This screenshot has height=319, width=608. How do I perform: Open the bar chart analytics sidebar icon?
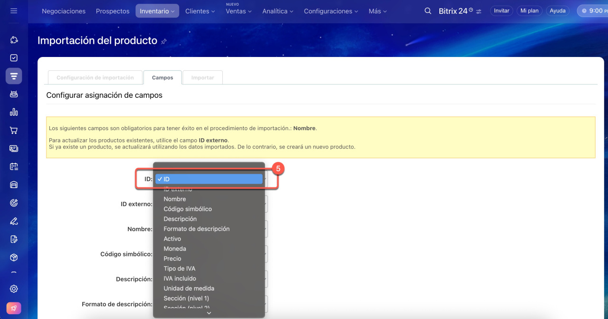pyautogui.click(x=14, y=112)
